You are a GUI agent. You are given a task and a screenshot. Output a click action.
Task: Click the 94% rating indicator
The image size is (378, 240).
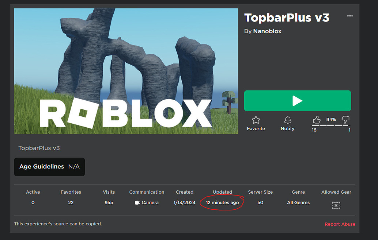331,119
